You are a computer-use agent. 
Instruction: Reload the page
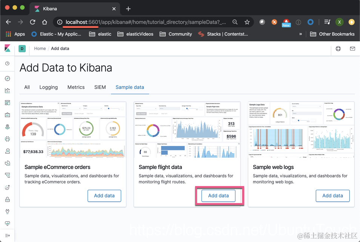[x=32, y=22]
